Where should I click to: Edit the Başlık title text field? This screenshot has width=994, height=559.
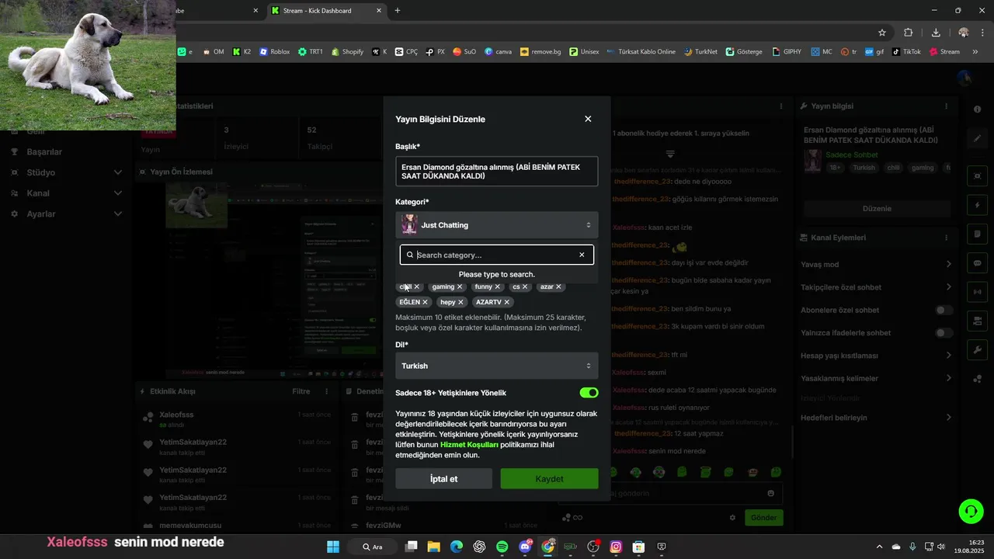[497, 172]
